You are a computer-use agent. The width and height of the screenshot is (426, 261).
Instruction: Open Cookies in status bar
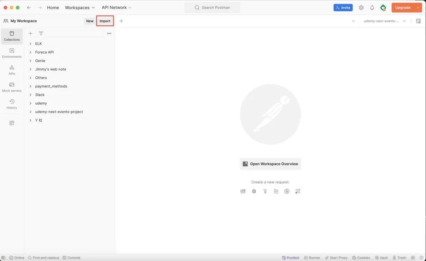361,258
